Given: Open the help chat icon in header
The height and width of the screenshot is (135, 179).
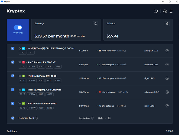Looking at the screenshot, I should click(156, 11).
